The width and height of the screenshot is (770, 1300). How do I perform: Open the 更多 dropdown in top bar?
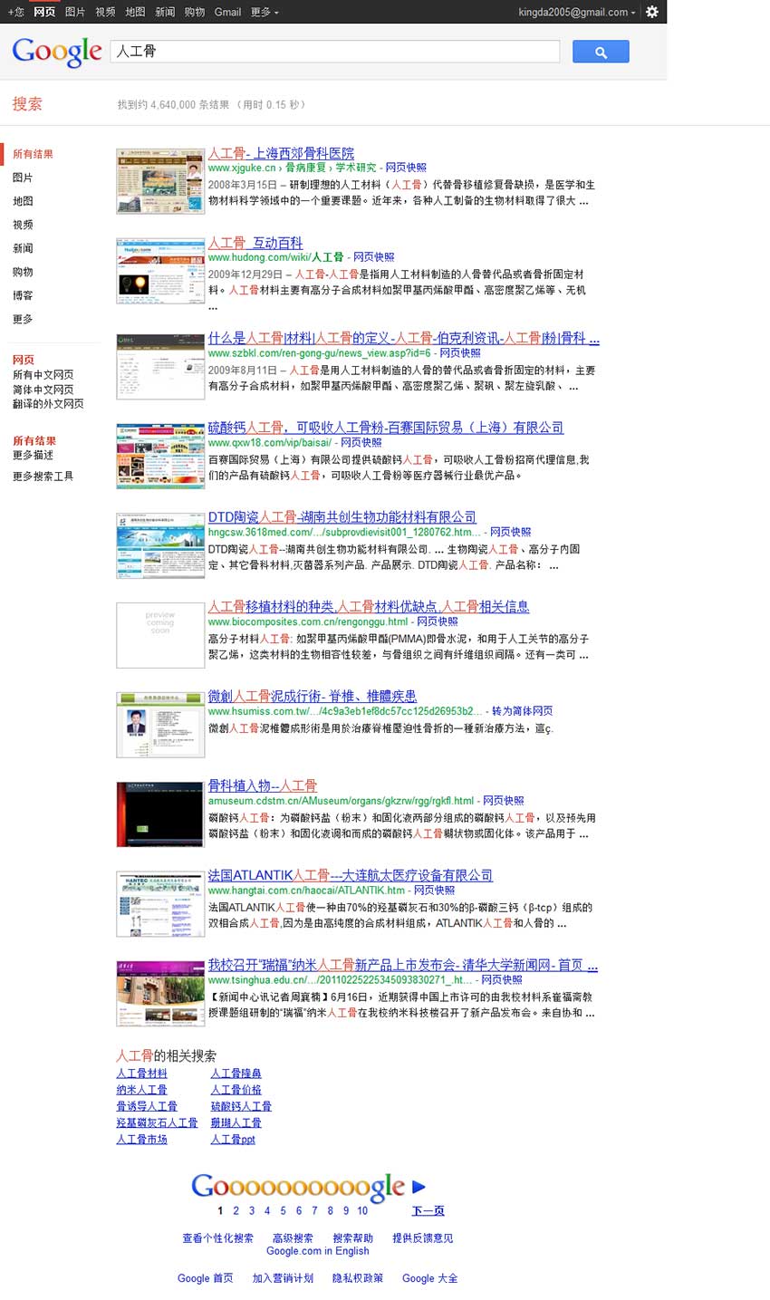(x=265, y=12)
